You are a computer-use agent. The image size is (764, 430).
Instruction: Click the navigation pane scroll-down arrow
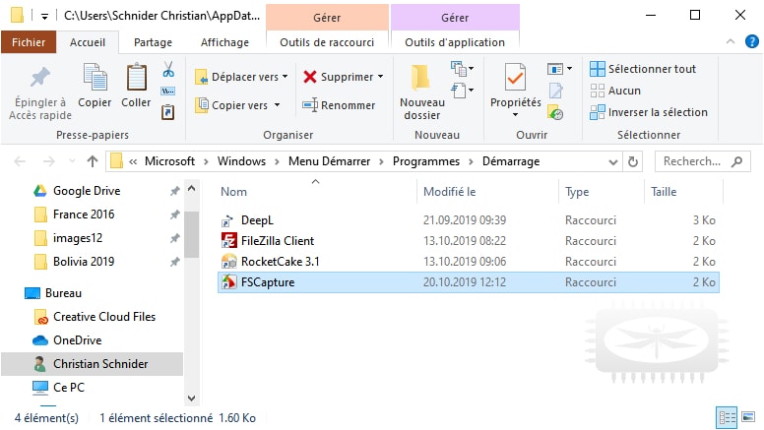(191, 399)
